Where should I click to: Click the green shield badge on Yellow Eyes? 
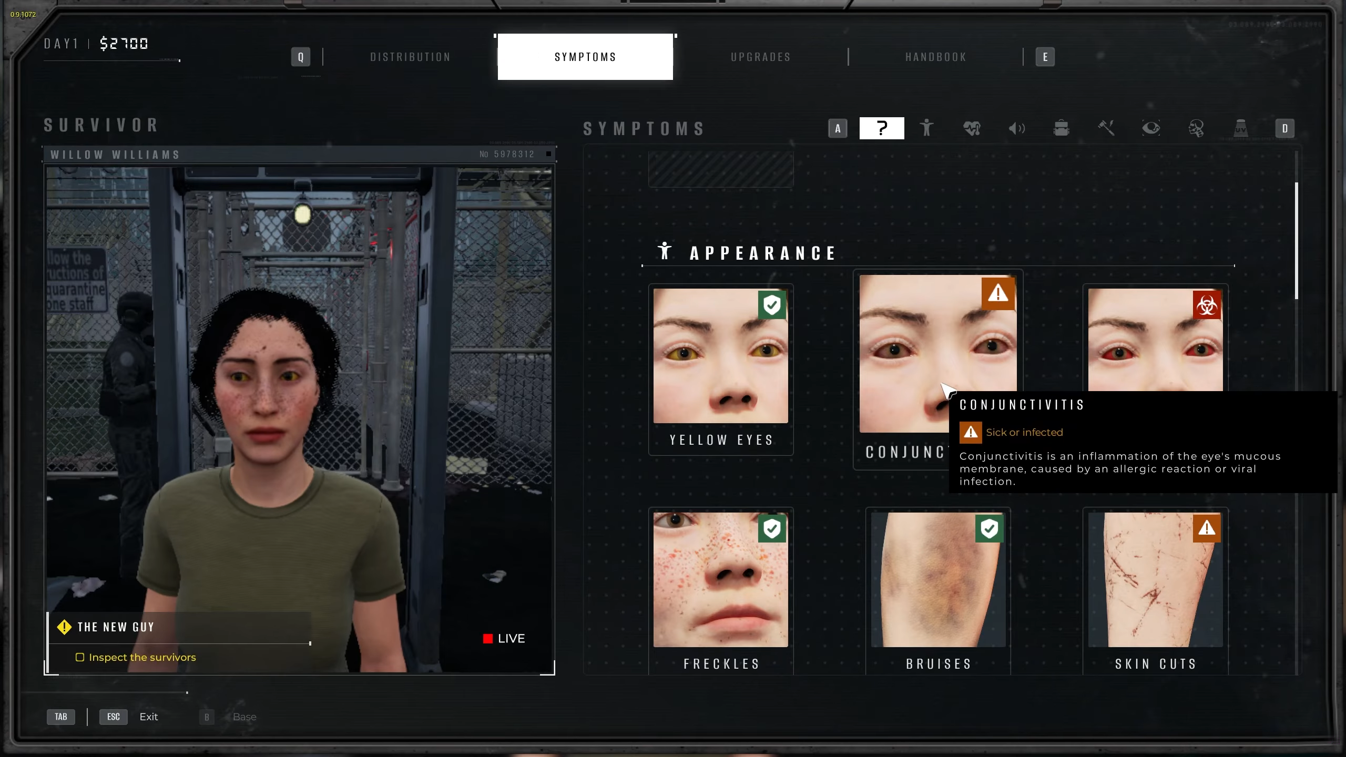coord(772,305)
